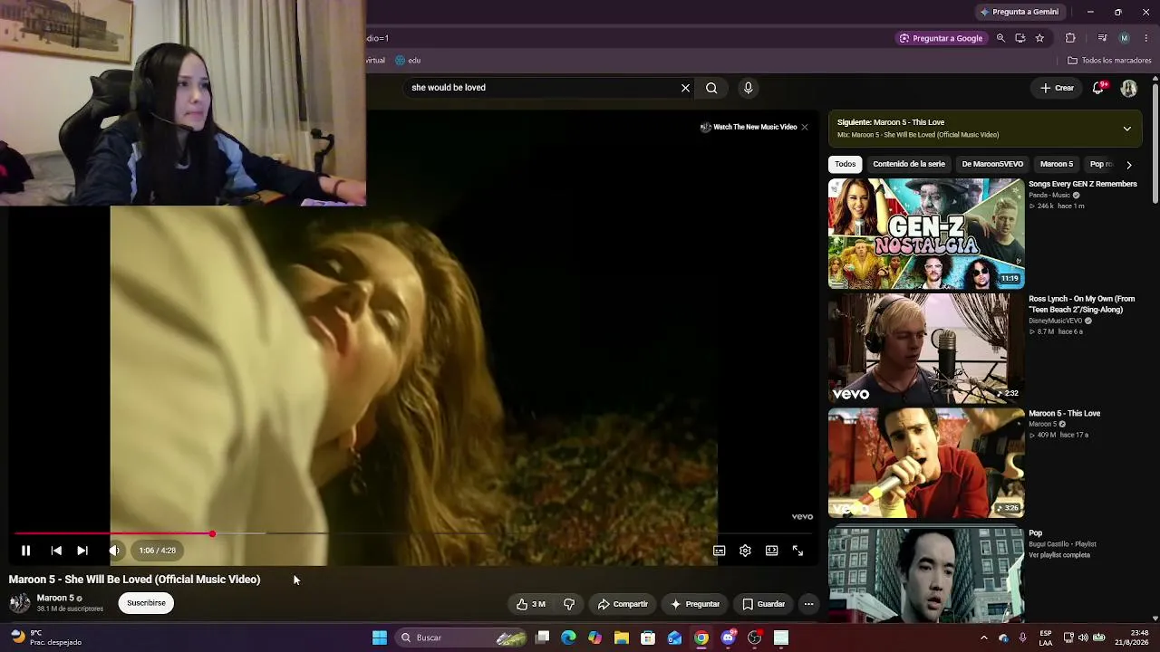Bookmark this page with the star icon

(x=1039, y=38)
